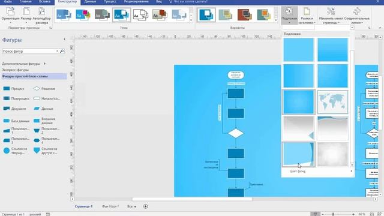Pick the gray top-curve background
This screenshot has height=216, width=384.
pyautogui.click(x=332, y=128)
